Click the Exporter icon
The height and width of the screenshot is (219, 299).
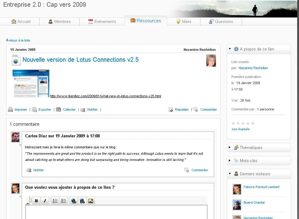coord(34,109)
